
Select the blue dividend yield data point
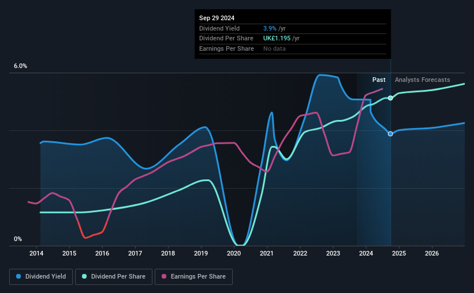tap(390, 134)
